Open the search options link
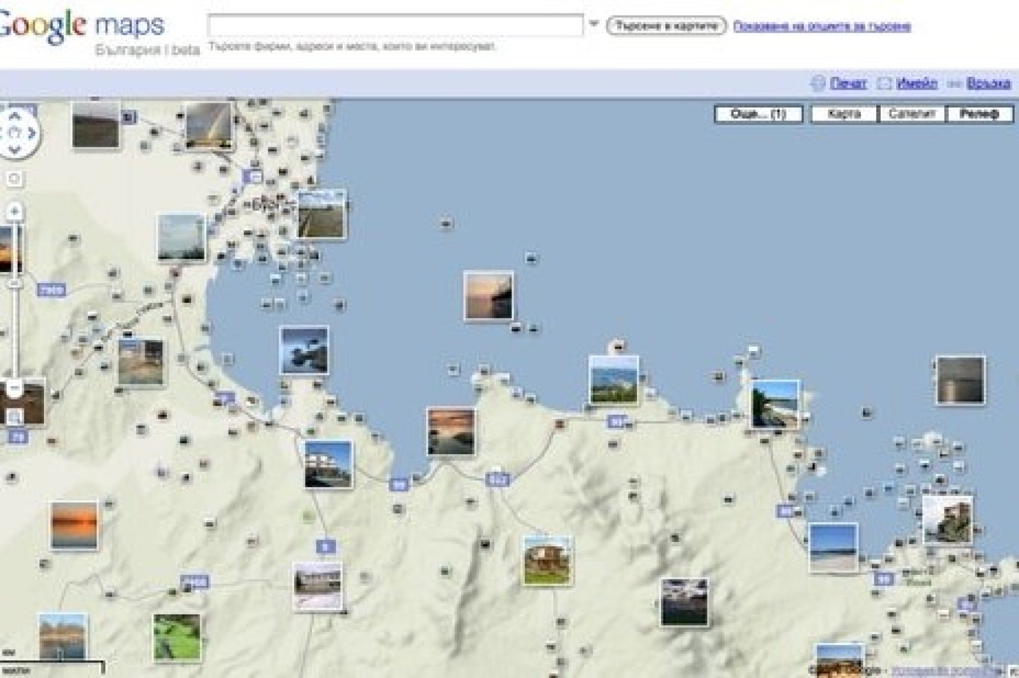 (x=822, y=26)
